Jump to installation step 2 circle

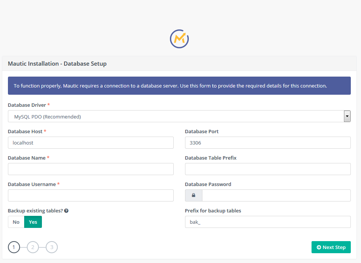(x=33, y=248)
